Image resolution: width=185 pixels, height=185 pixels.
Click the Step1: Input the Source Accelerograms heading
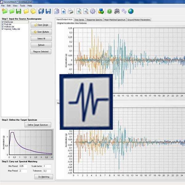[x=22, y=19]
